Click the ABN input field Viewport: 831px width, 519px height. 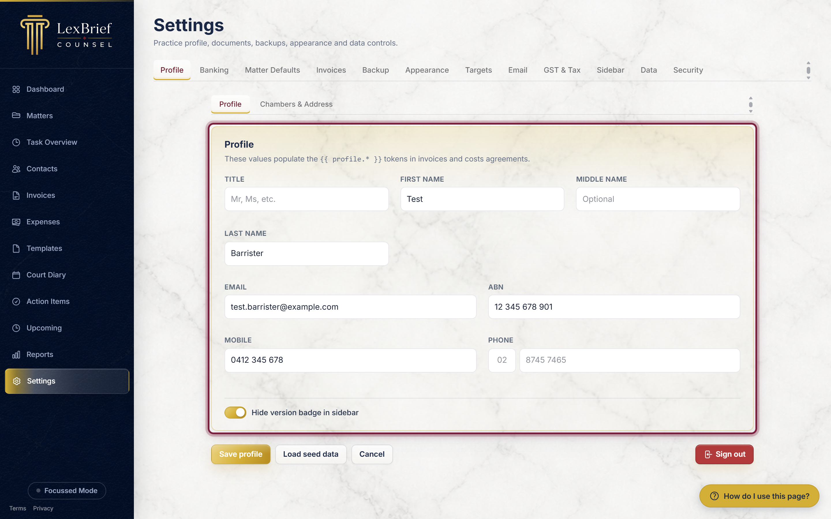pyautogui.click(x=614, y=307)
